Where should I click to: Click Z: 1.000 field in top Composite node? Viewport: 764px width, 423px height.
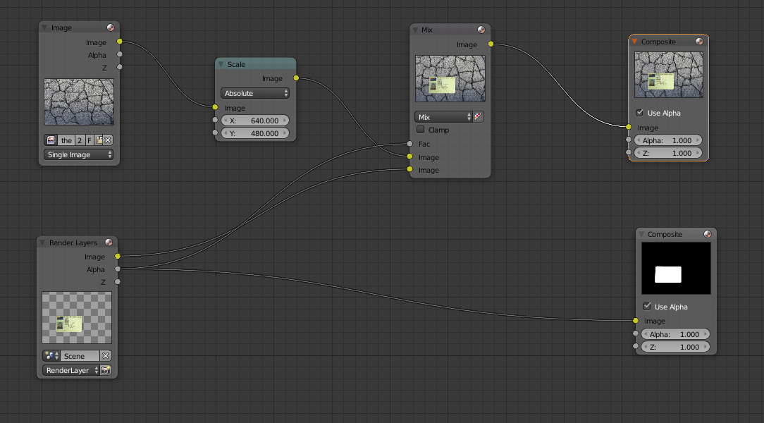[668, 153]
